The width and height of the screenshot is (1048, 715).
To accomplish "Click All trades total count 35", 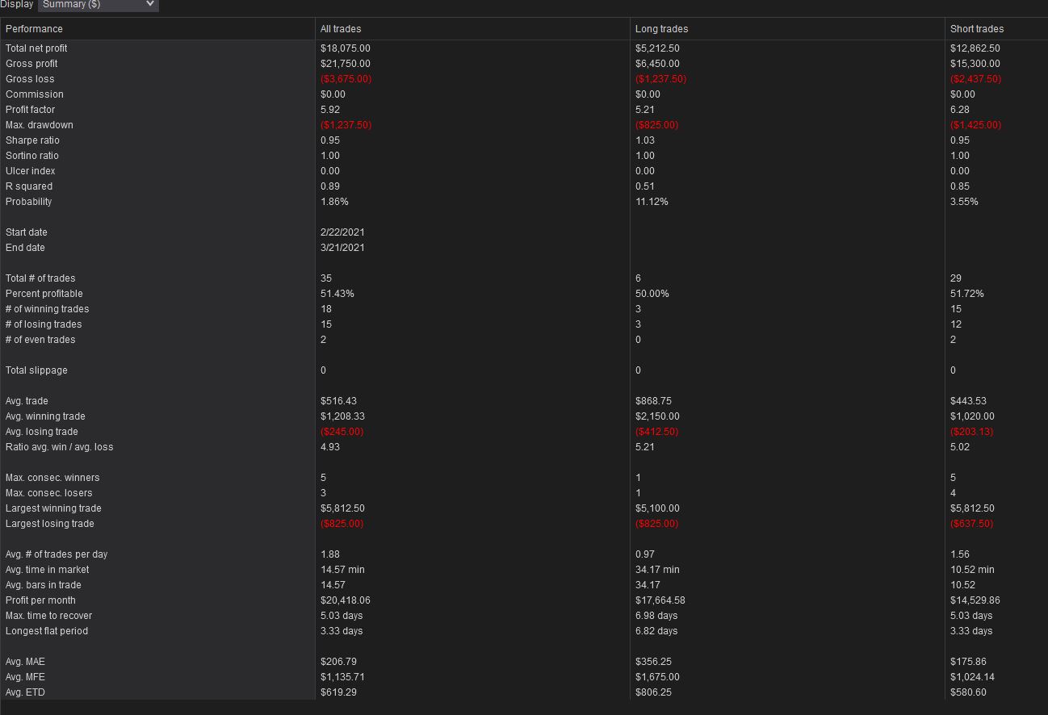I will point(326,278).
